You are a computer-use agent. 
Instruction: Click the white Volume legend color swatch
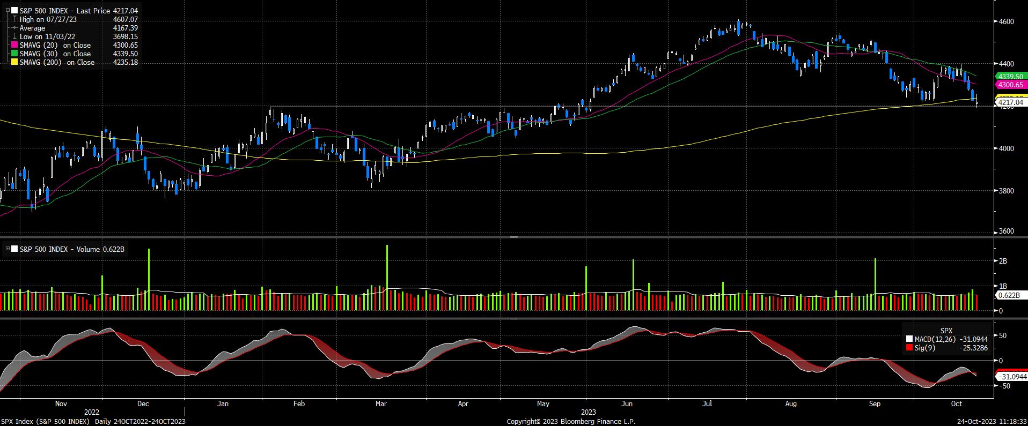(x=14, y=249)
